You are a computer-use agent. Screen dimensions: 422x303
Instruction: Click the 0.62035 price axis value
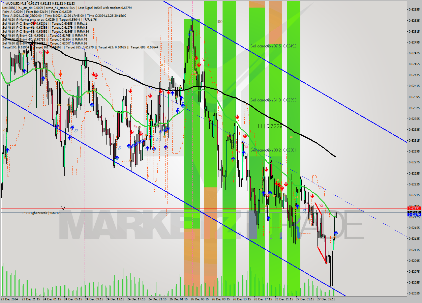tap(414, 293)
